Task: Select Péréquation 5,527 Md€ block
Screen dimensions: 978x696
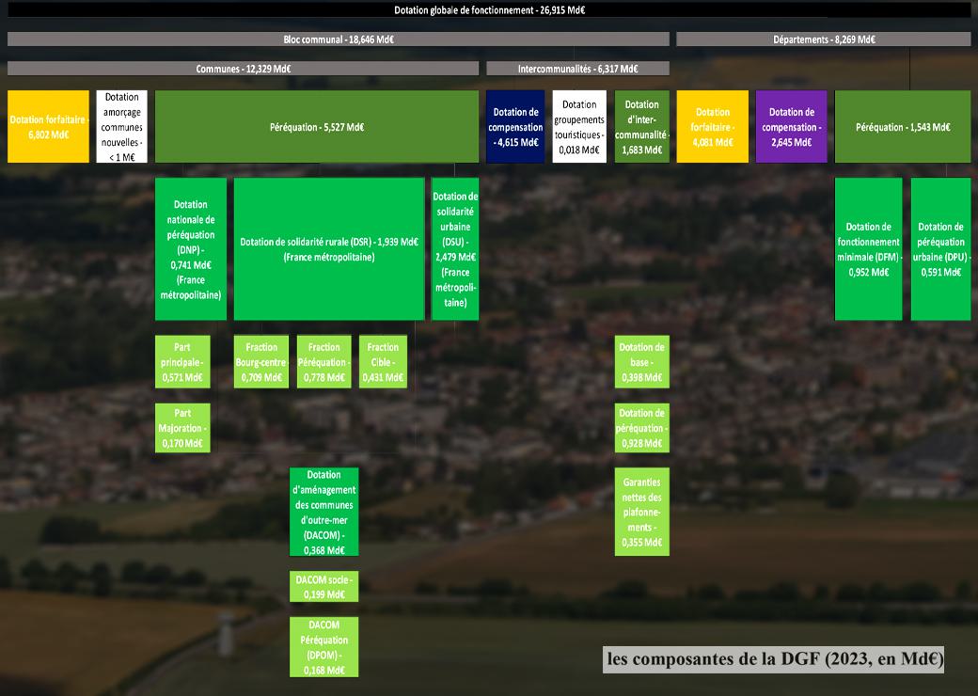Action: click(317, 127)
